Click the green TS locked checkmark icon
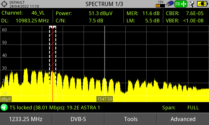 pyautogui.click(x=4, y=107)
